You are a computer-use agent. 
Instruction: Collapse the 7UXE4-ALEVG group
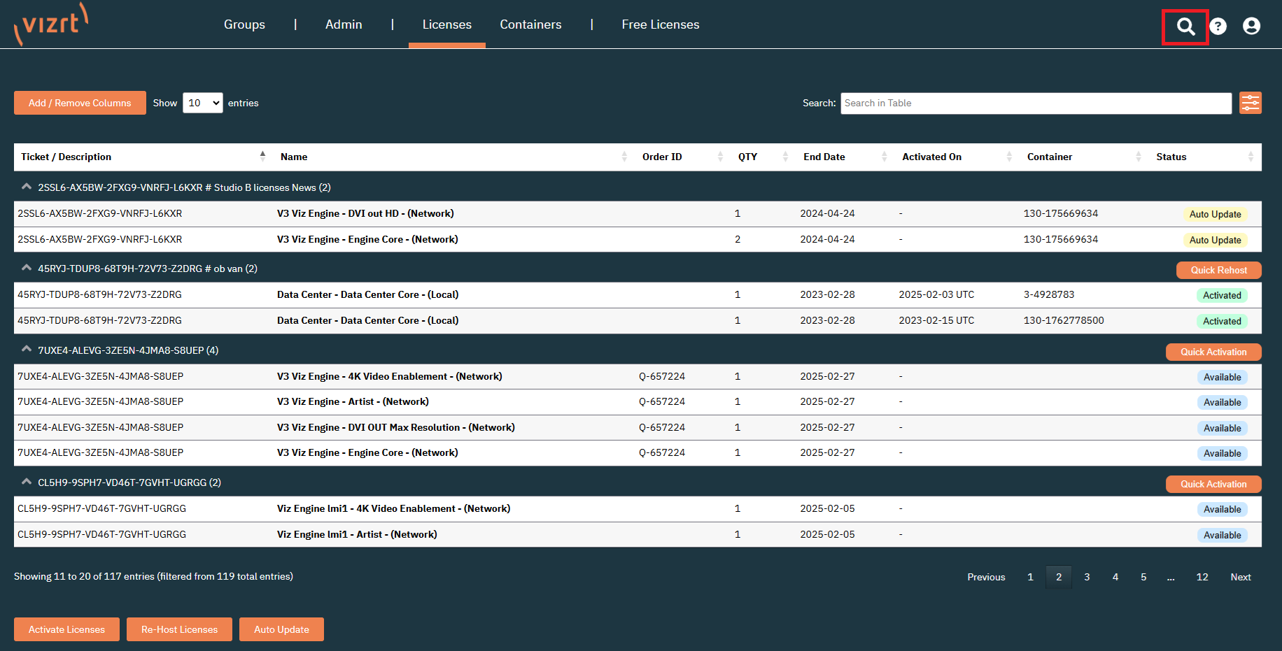(x=27, y=349)
